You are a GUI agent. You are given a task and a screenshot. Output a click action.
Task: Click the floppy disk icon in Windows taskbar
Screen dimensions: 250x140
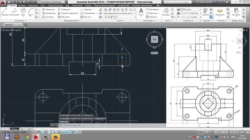pyautogui.click(x=7, y=137)
